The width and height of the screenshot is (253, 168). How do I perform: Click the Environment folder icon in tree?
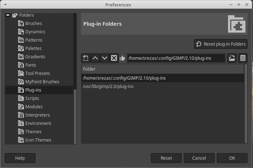pyautogui.click(x=21, y=123)
